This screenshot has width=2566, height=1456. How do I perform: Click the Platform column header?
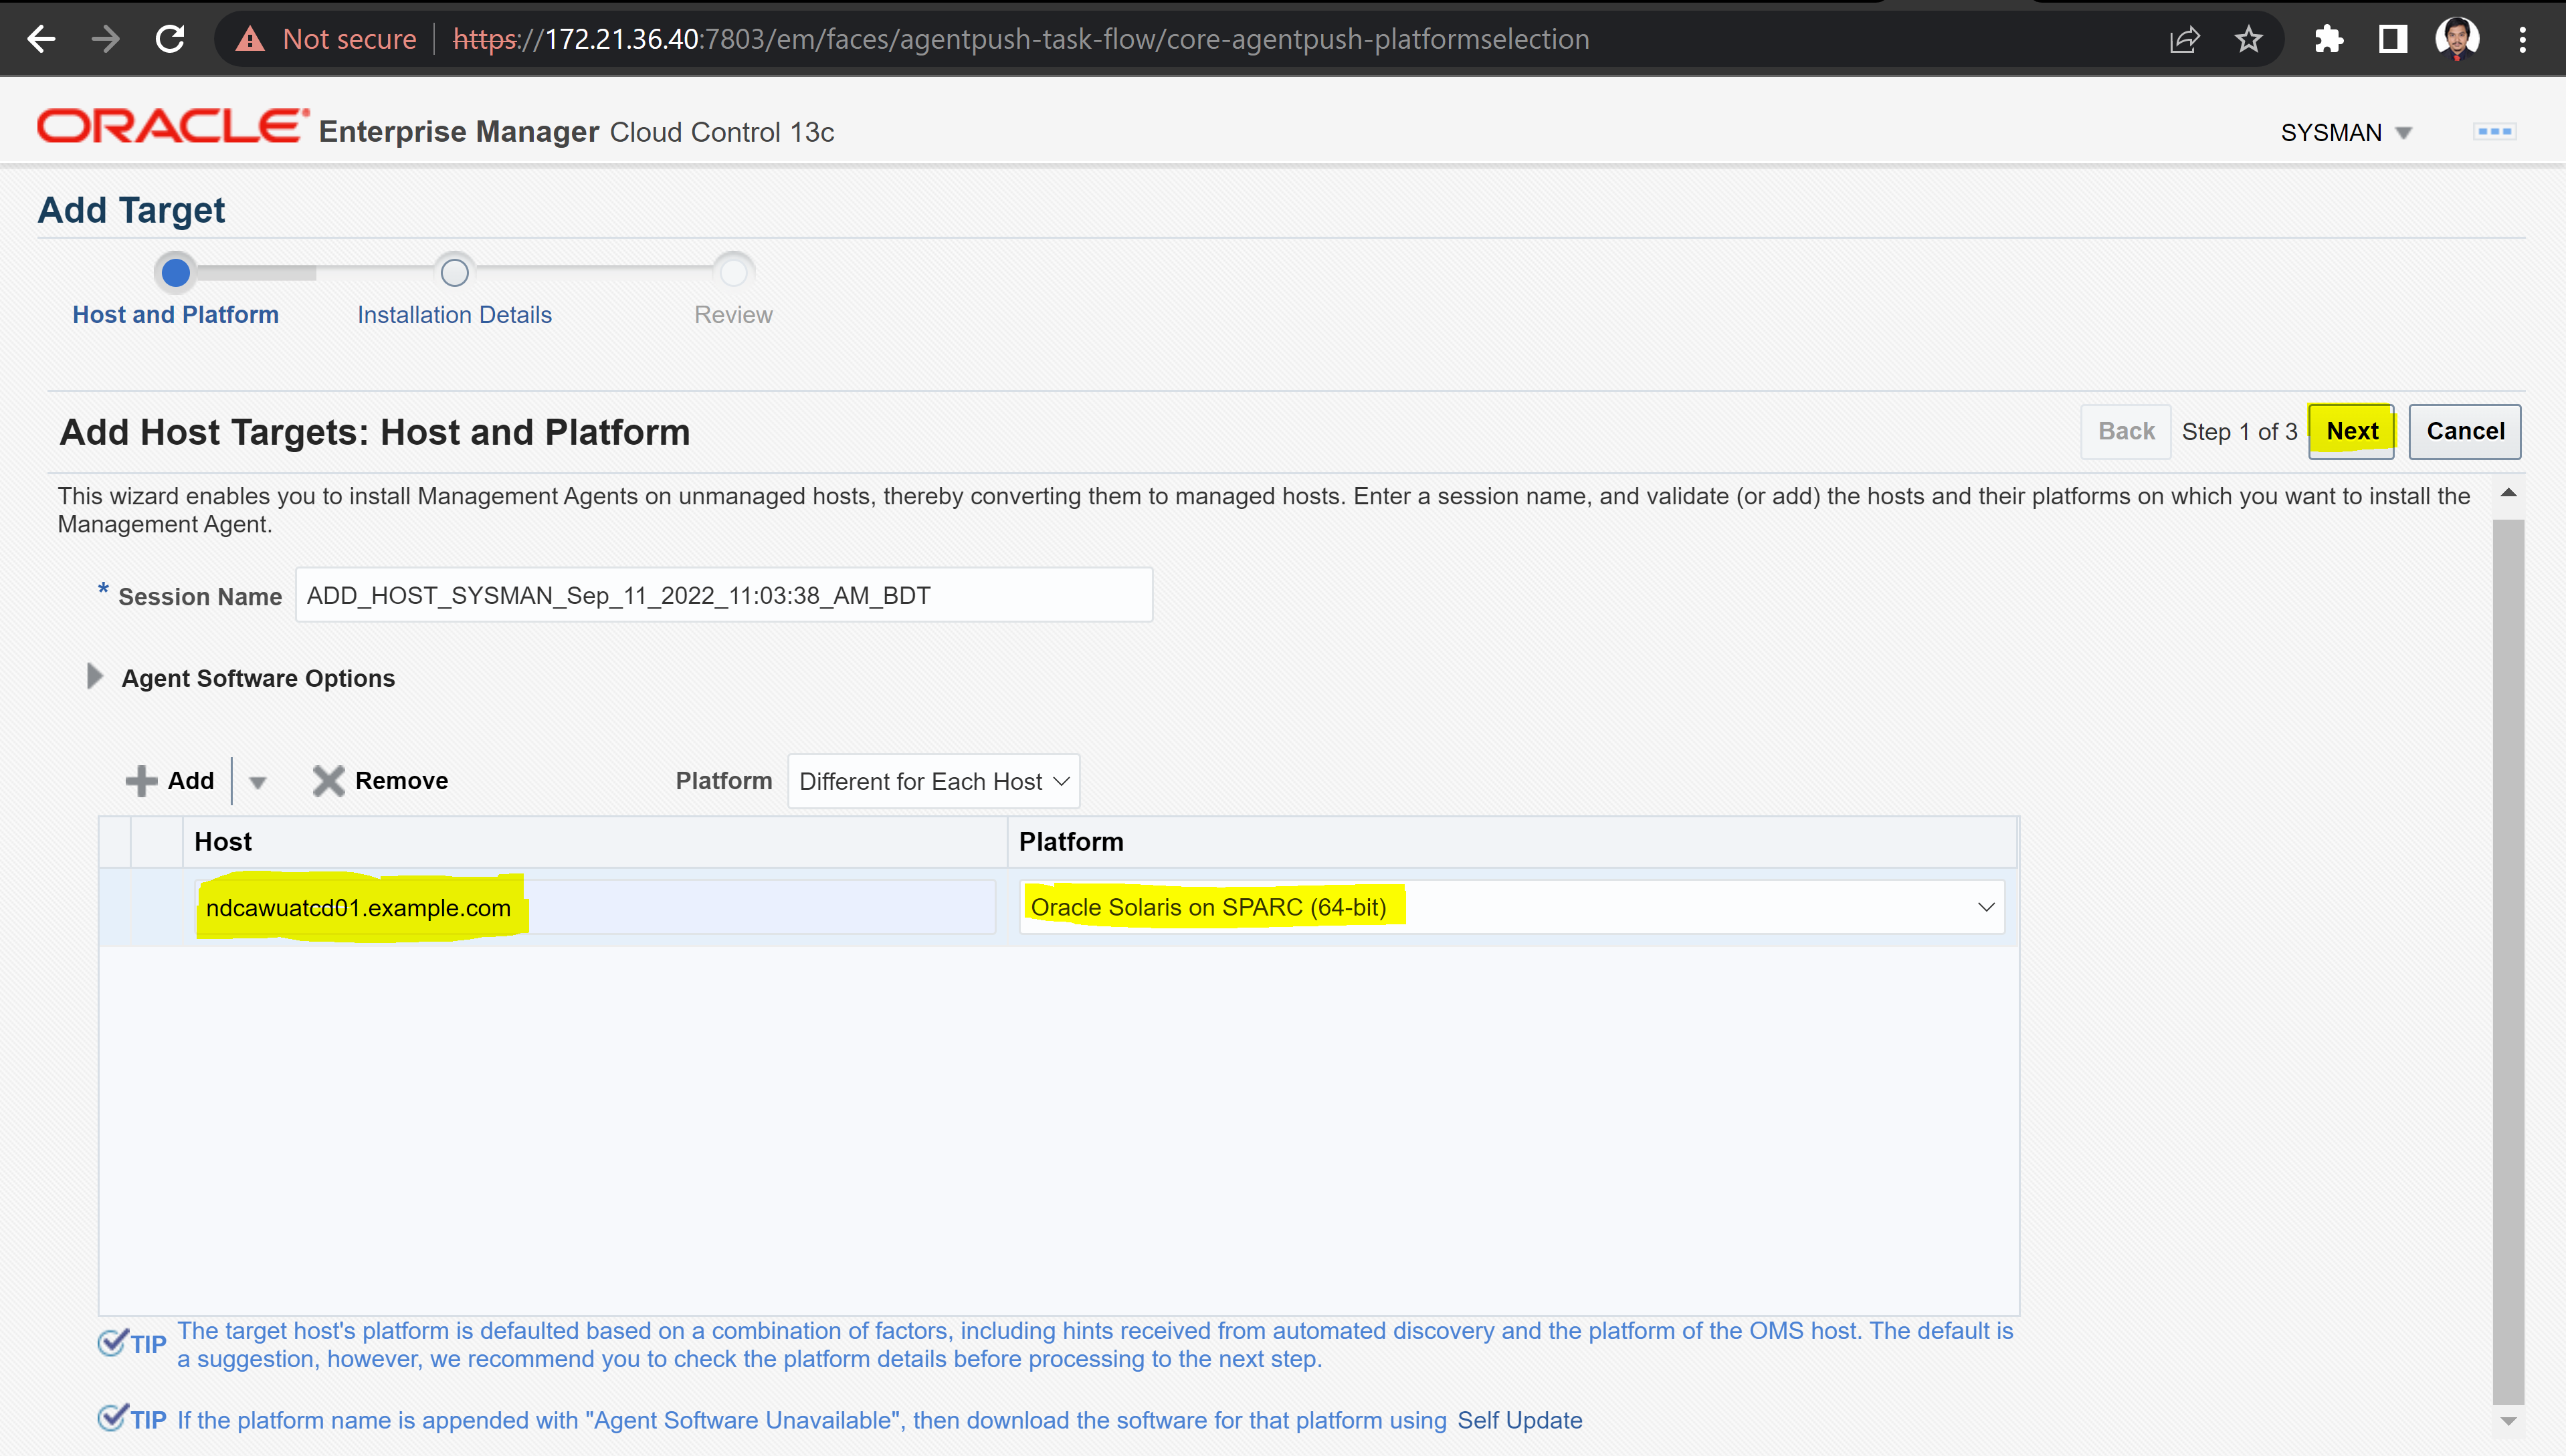1511,842
